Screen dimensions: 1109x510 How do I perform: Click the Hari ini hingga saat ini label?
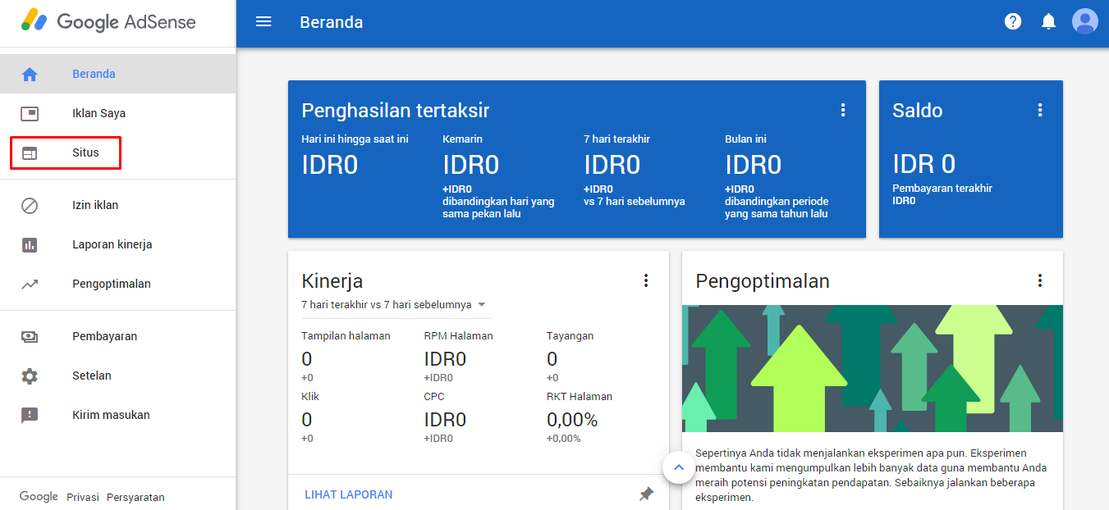click(355, 139)
